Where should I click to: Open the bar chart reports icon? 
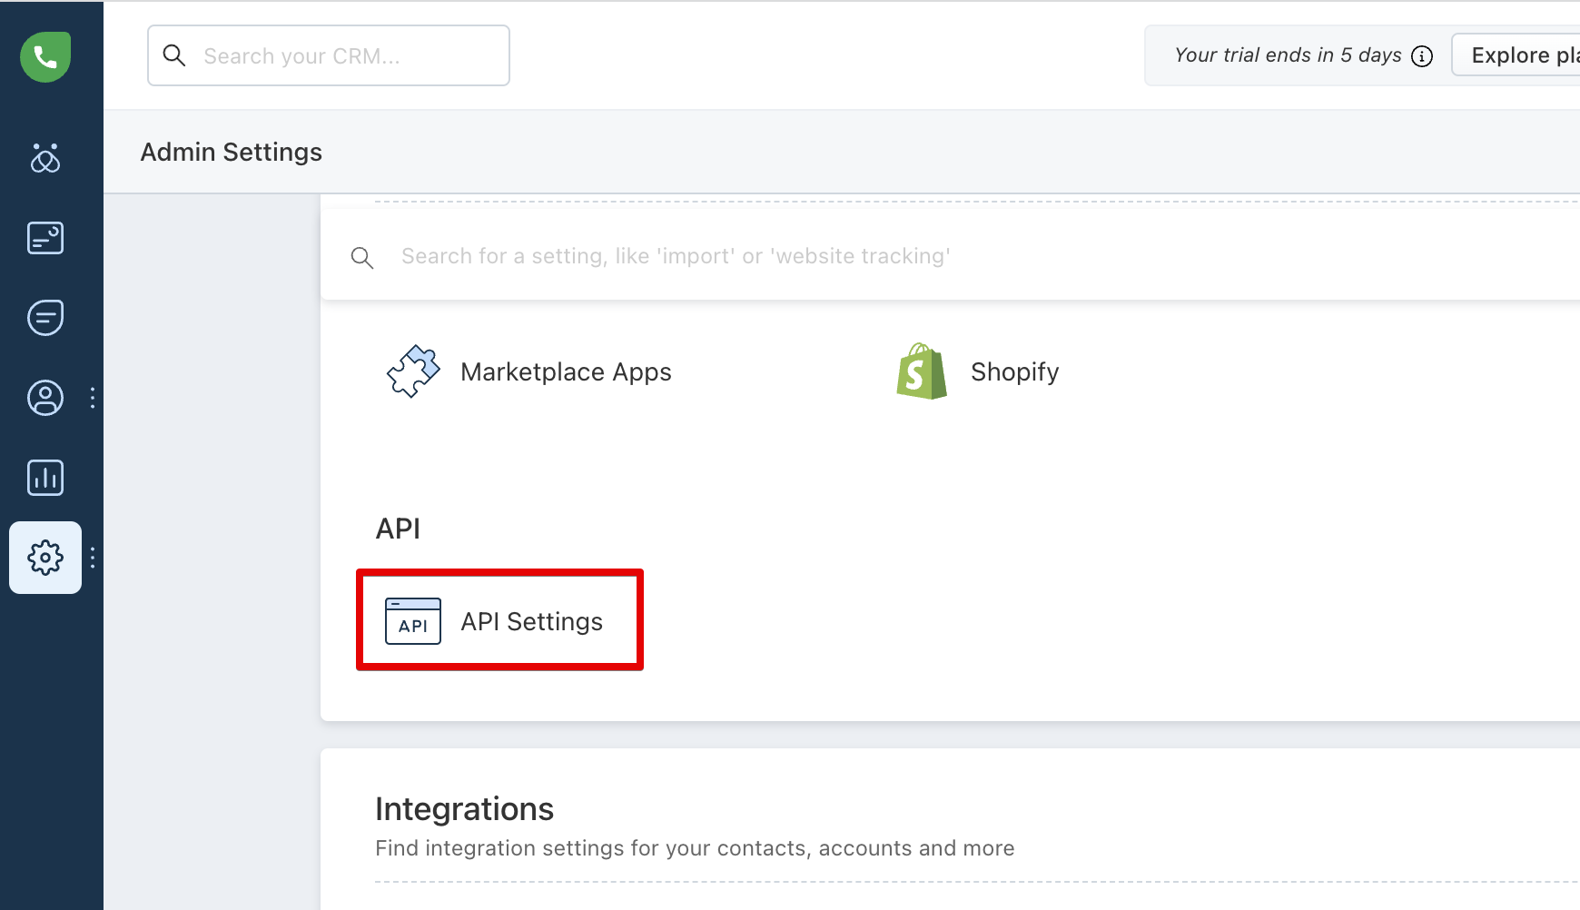[x=45, y=478]
